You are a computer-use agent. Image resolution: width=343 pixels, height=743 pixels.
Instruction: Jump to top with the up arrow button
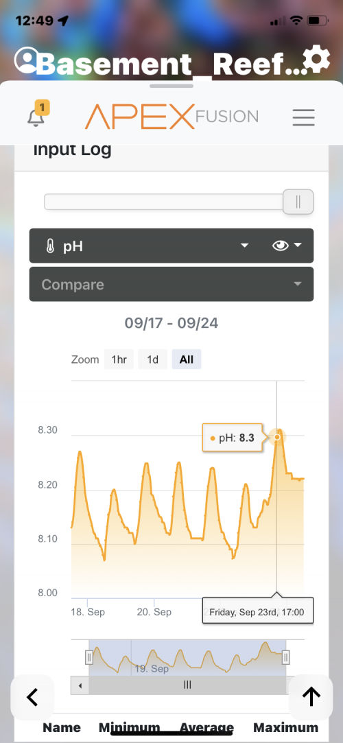click(x=311, y=696)
